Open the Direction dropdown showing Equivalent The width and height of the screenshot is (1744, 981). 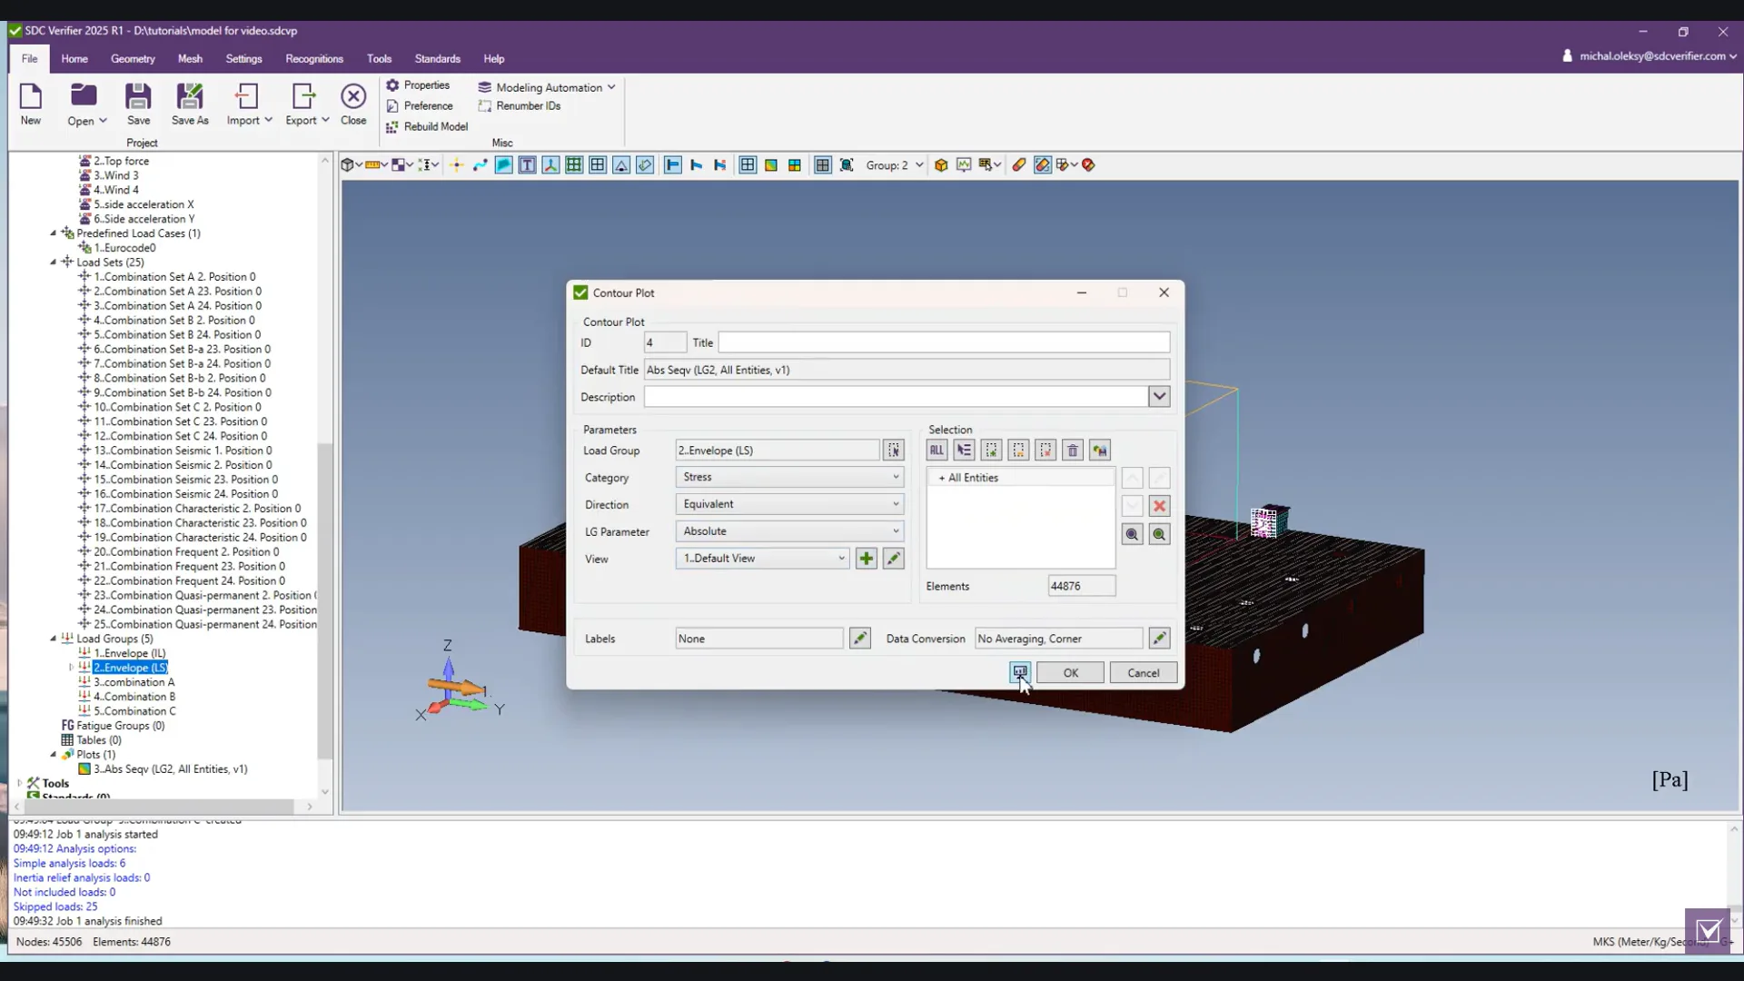click(789, 504)
